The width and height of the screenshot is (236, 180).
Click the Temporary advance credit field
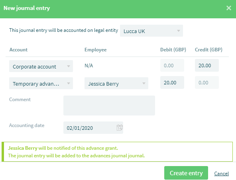click(x=207, y=82)
